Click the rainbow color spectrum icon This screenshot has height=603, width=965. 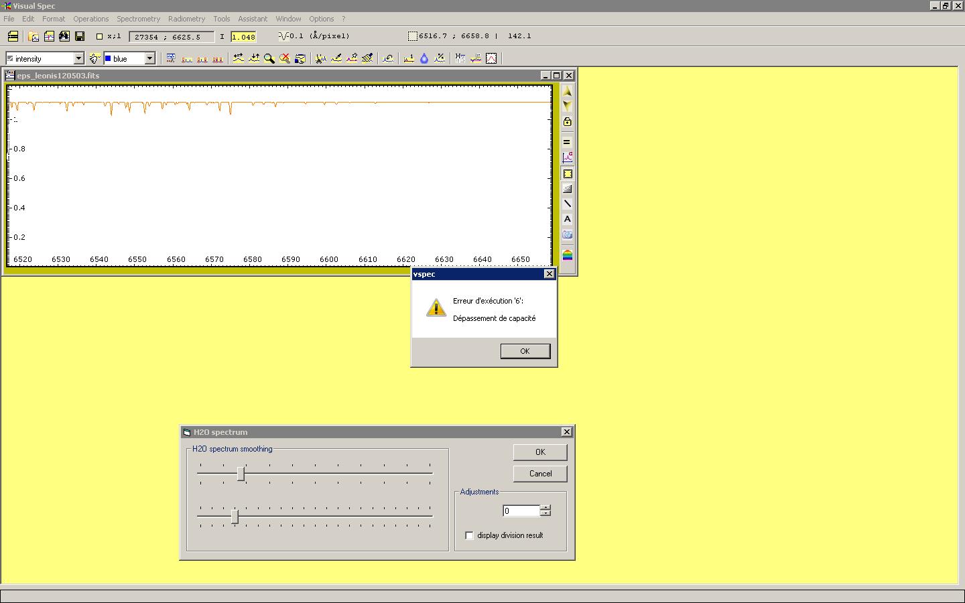568,255
